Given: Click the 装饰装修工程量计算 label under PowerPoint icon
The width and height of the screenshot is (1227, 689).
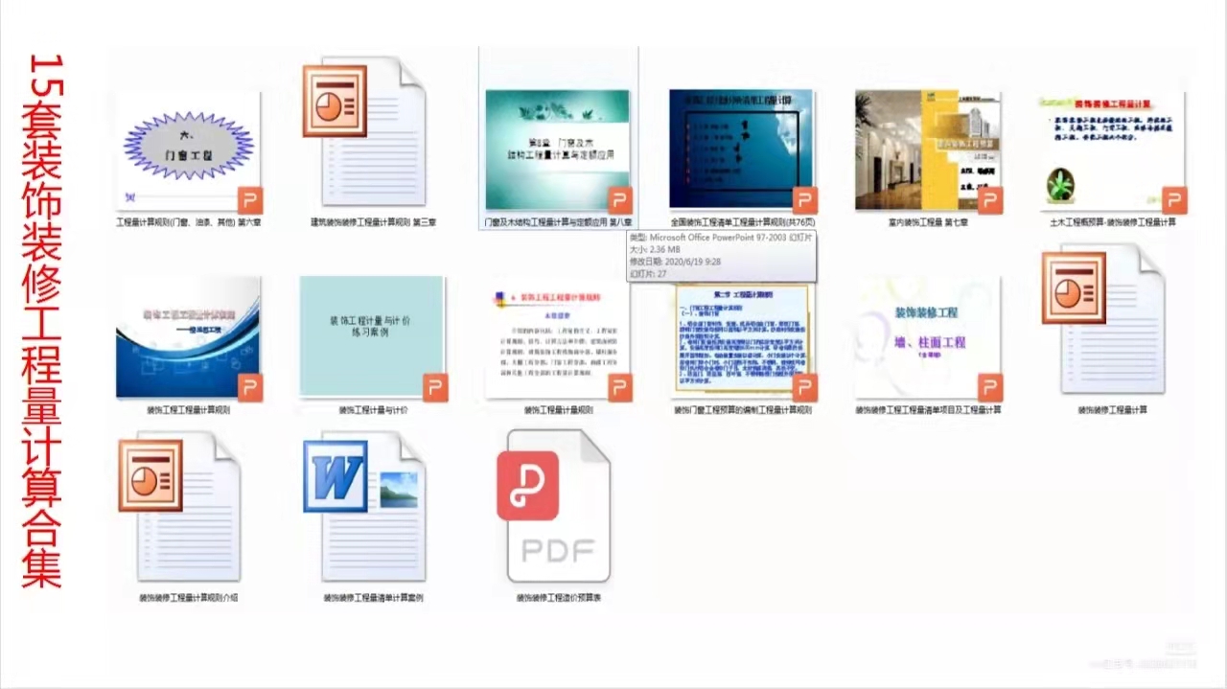Looking at the screenshot, I should click(x=1113, y=410).
